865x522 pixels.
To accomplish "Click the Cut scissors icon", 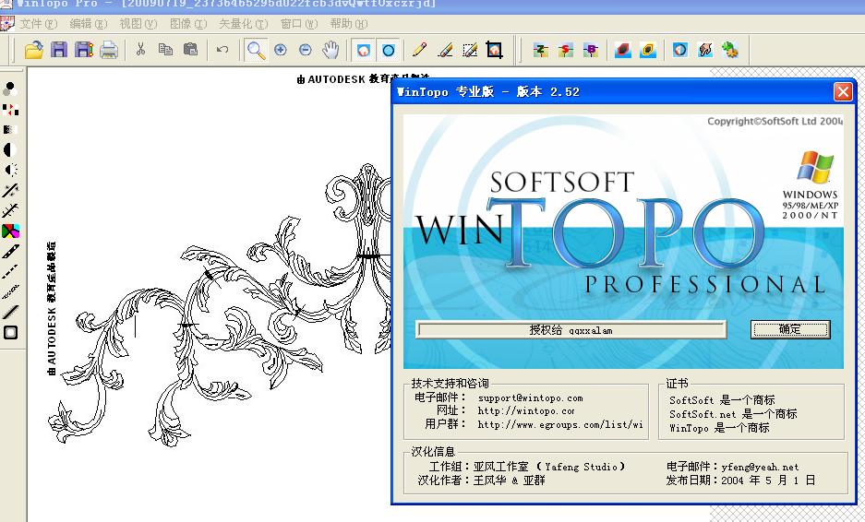I will click(x=140, y=50).
